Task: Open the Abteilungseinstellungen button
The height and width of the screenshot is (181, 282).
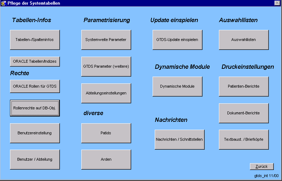Action: coord(106,93)
